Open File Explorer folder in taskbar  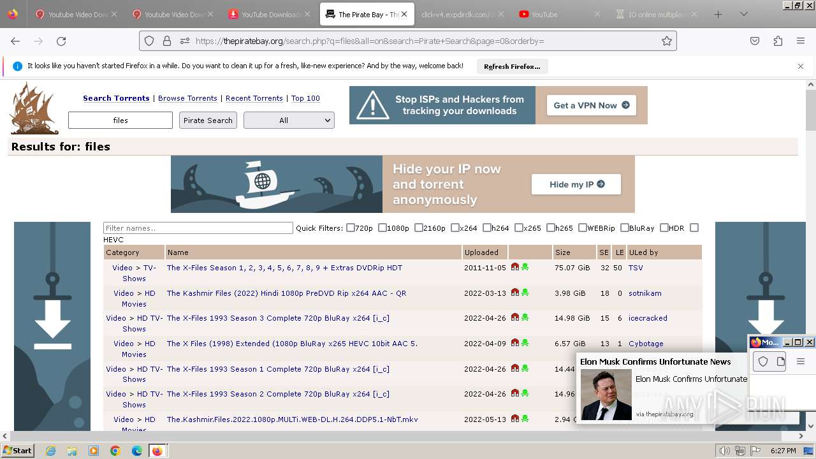[72, 451]
